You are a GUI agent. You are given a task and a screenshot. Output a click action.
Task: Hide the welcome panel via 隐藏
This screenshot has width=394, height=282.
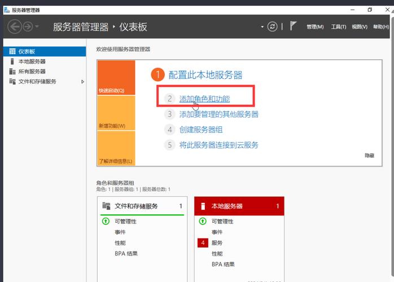coord(369,156)
